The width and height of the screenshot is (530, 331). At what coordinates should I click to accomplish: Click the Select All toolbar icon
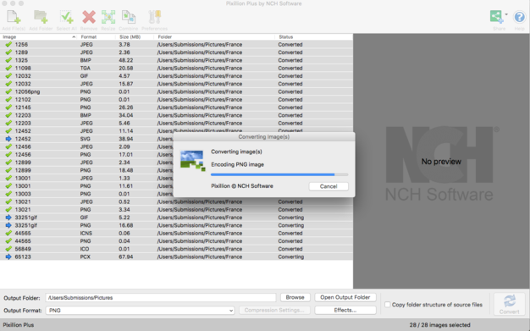pos(66,17)
